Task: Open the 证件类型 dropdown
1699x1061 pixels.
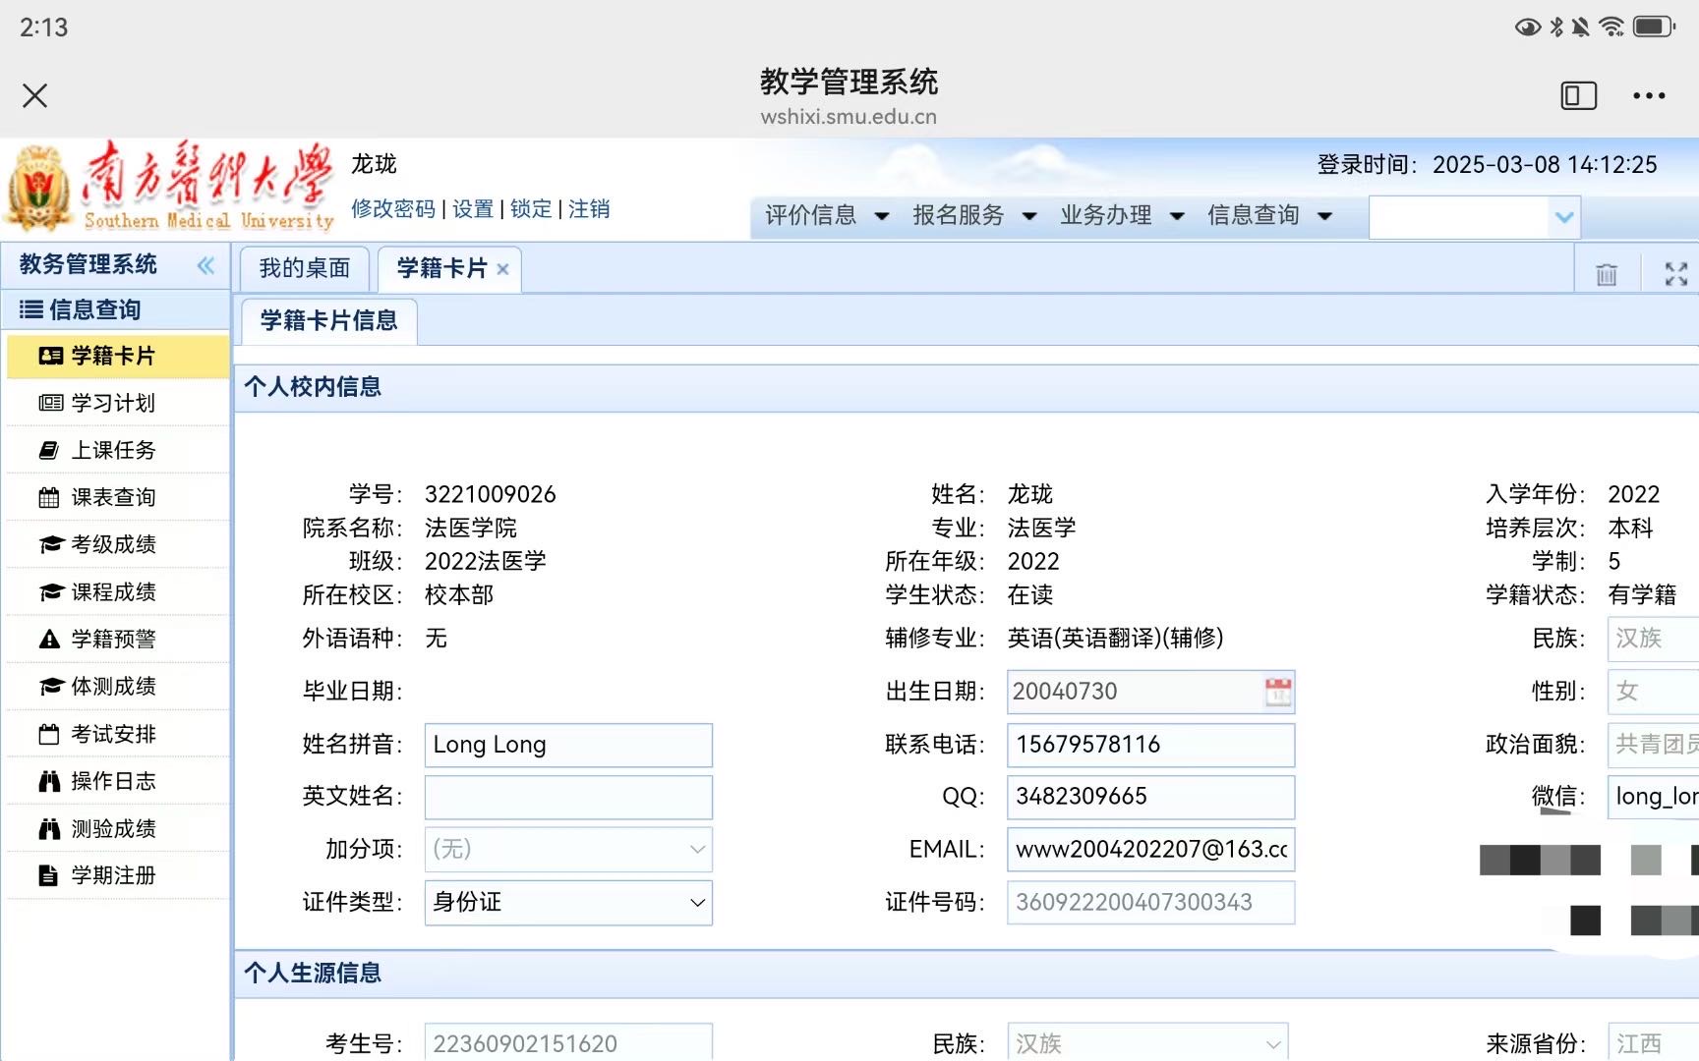Action: coord(568,902)
